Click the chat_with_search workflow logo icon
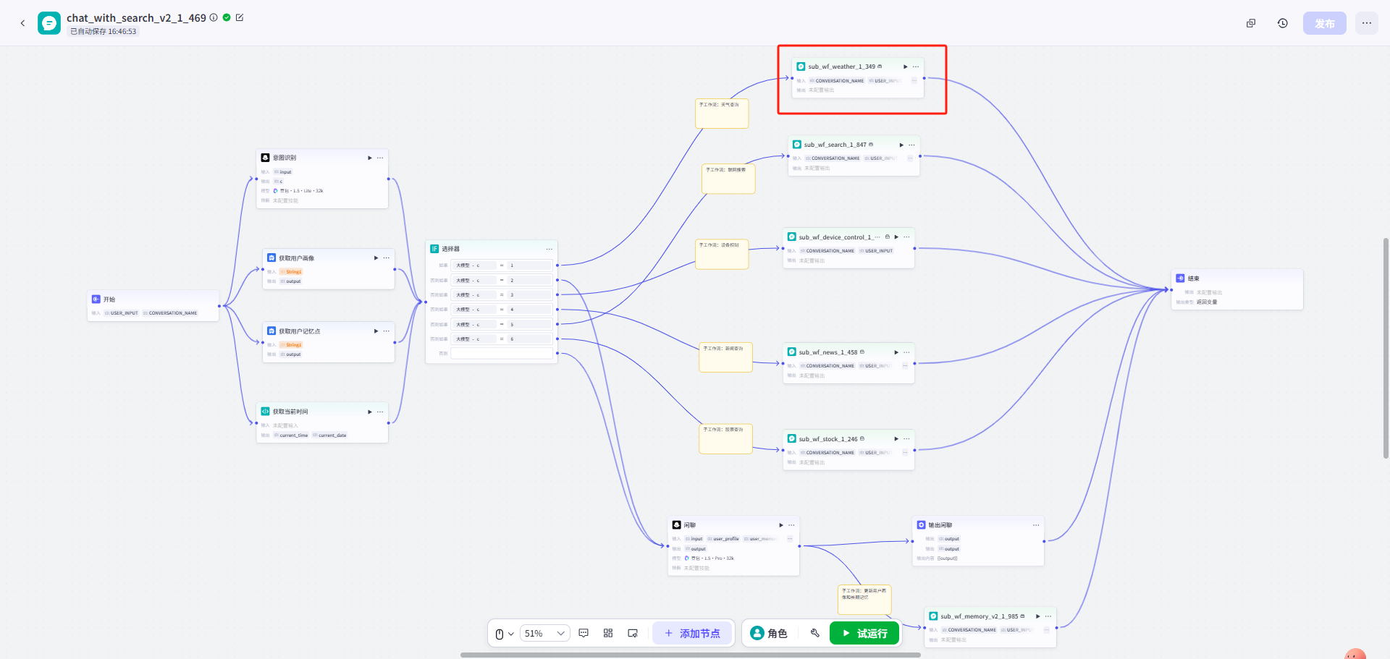Image resolution: width=1390 pixels, height=659 pixels. [x=49, y=23]
